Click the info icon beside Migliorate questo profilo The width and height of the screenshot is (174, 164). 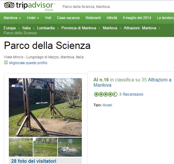pos(6,63)
